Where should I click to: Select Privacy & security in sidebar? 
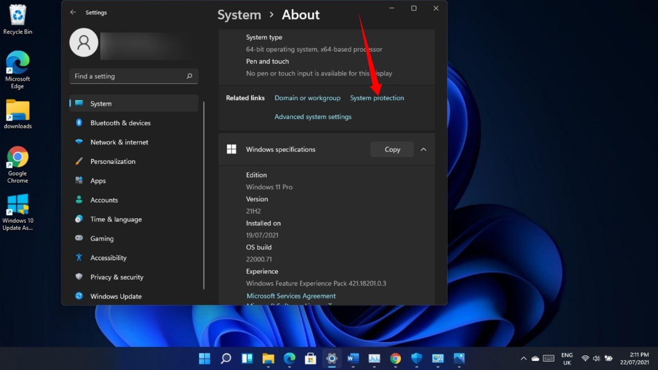tap(117, 277)
